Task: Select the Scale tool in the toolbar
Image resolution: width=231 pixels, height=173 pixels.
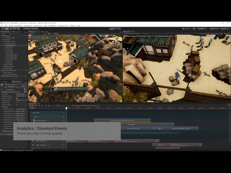Action: (x=14, y=29)
